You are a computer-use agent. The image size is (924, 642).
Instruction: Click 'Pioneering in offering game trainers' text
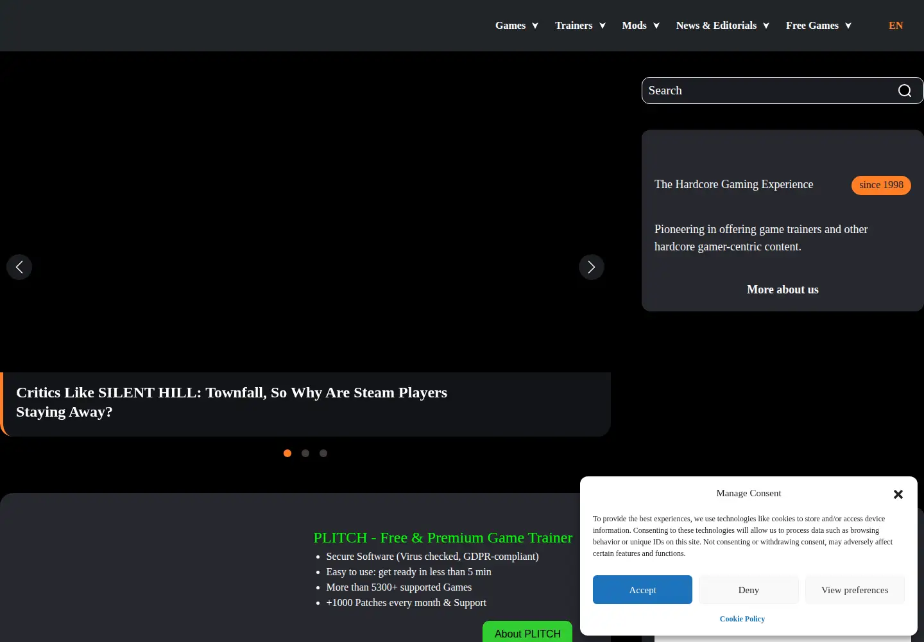coord(761,238)
